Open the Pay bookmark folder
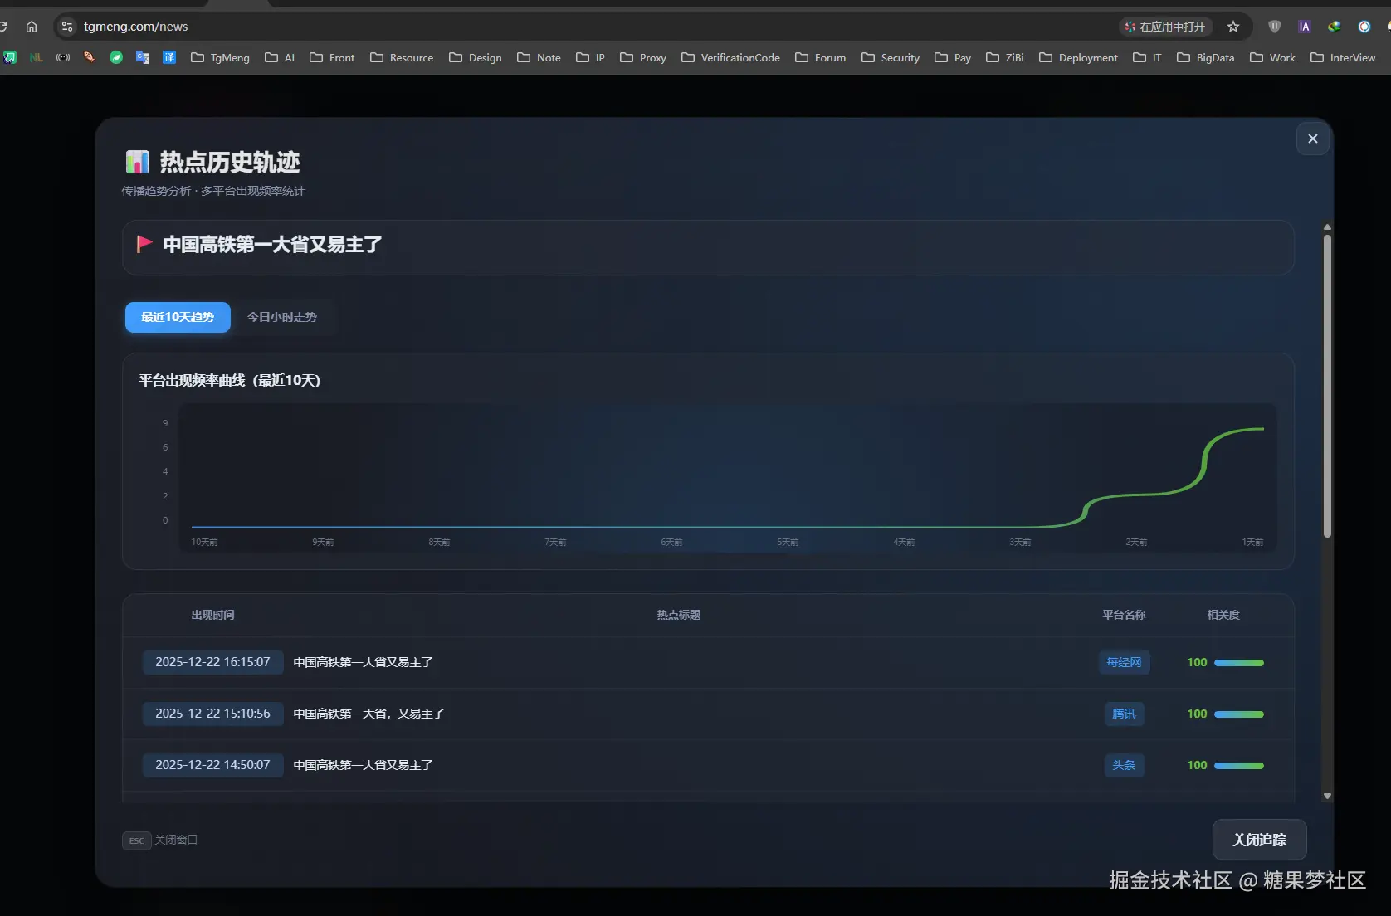The image size is (1391, 916). [x=953, y=57]
